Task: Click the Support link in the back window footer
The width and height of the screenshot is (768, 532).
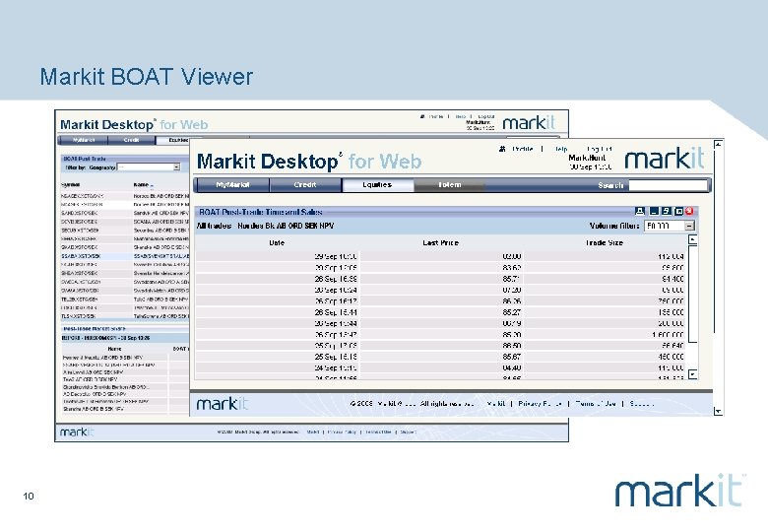Action: coord(409,432)
